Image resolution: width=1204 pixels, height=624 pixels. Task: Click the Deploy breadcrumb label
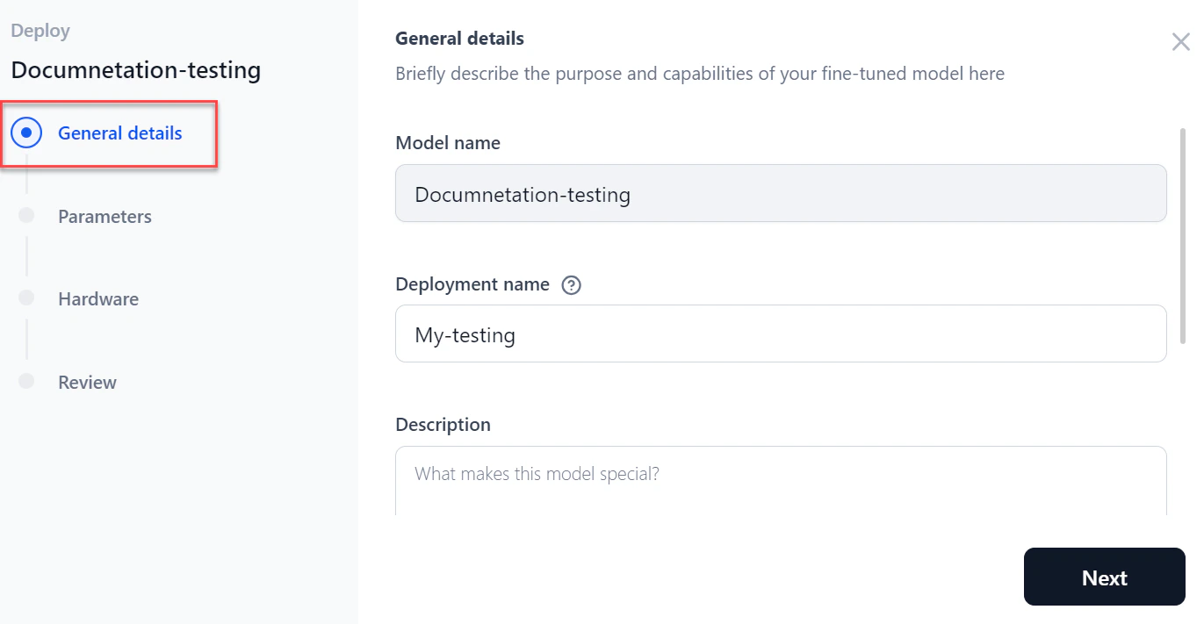(x=40, y=30)
